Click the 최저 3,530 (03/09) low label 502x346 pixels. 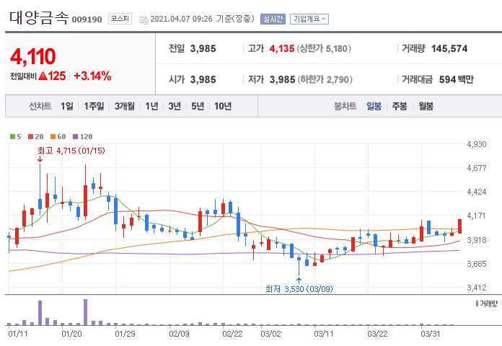pos(299,289)
